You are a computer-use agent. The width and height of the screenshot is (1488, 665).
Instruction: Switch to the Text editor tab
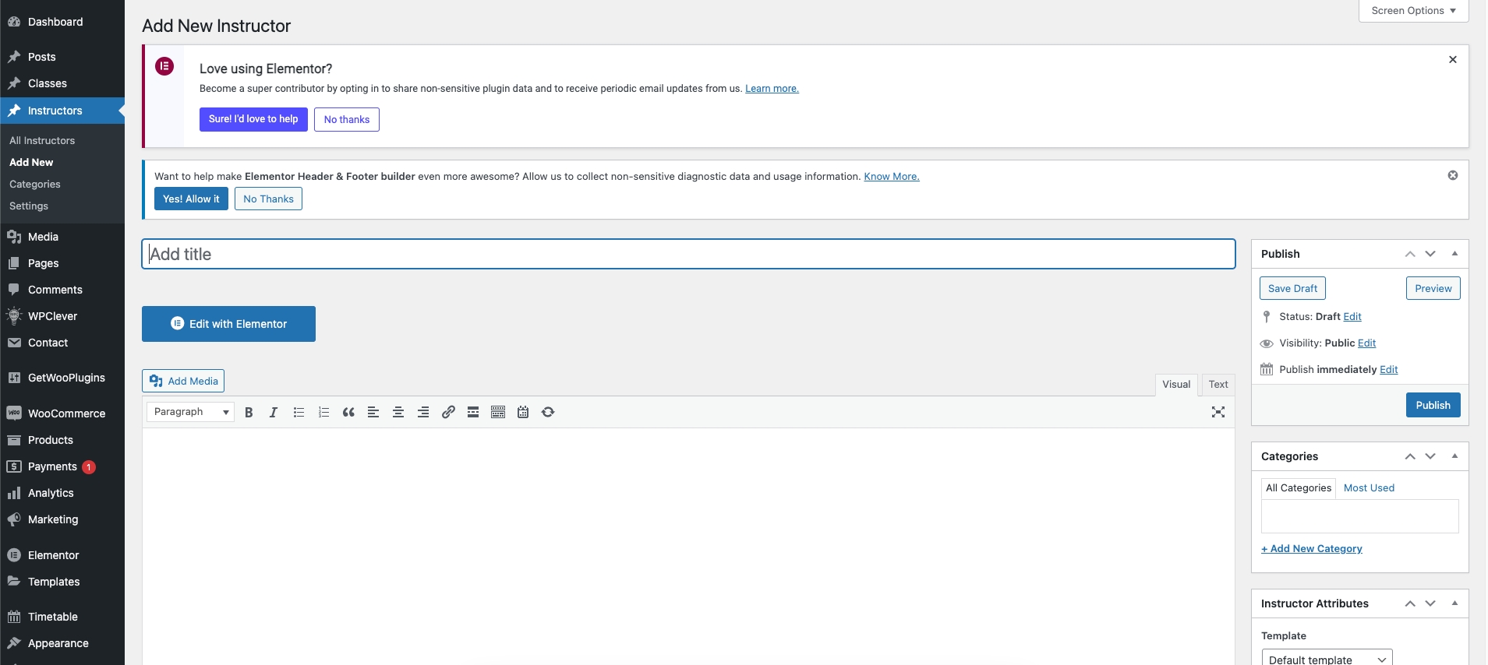pos(1218,385)
